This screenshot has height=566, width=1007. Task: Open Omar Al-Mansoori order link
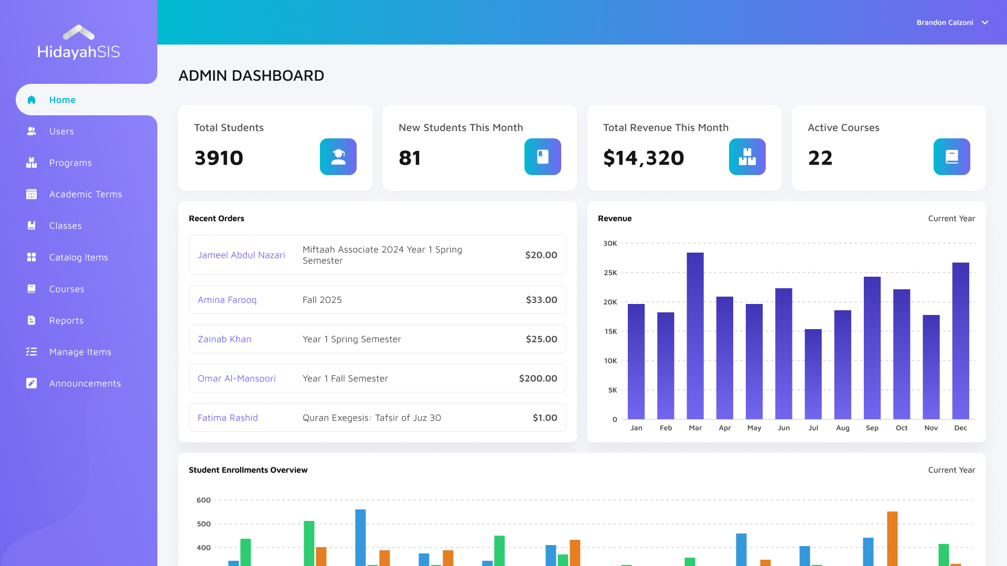237,378
